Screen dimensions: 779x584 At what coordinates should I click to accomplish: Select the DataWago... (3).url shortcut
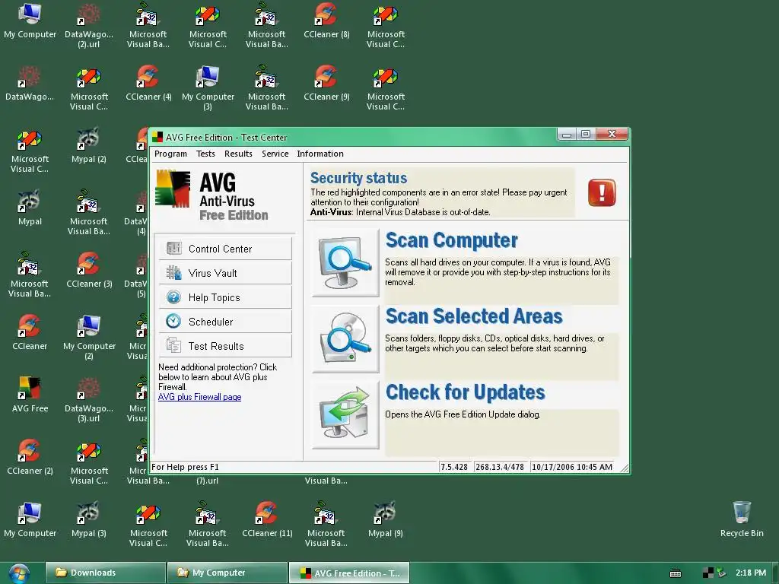89,400
